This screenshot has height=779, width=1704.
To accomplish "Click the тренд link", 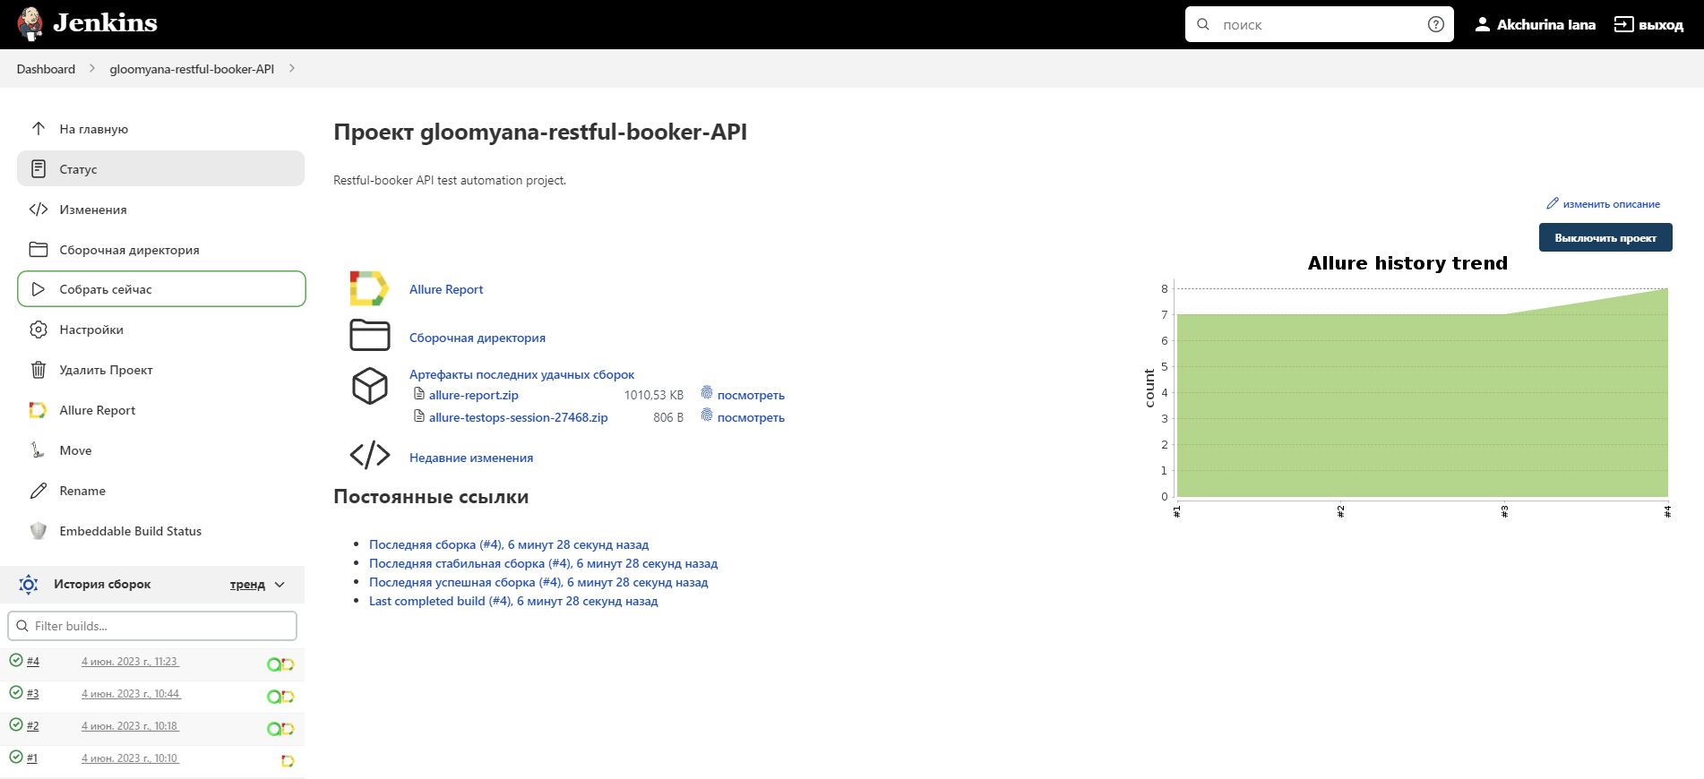I will point(247,585).
